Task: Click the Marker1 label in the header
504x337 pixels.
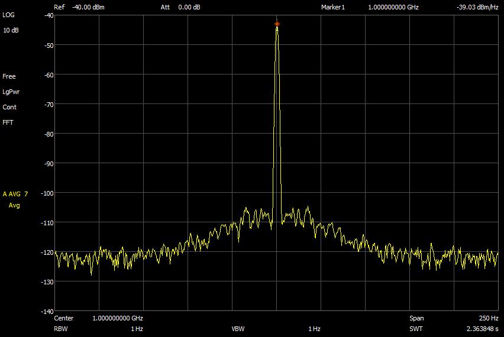Action: tap(332, 7)
